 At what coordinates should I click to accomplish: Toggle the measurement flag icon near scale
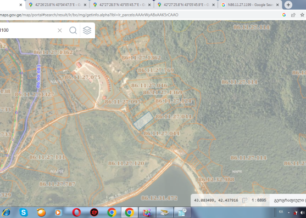[244, 200]
